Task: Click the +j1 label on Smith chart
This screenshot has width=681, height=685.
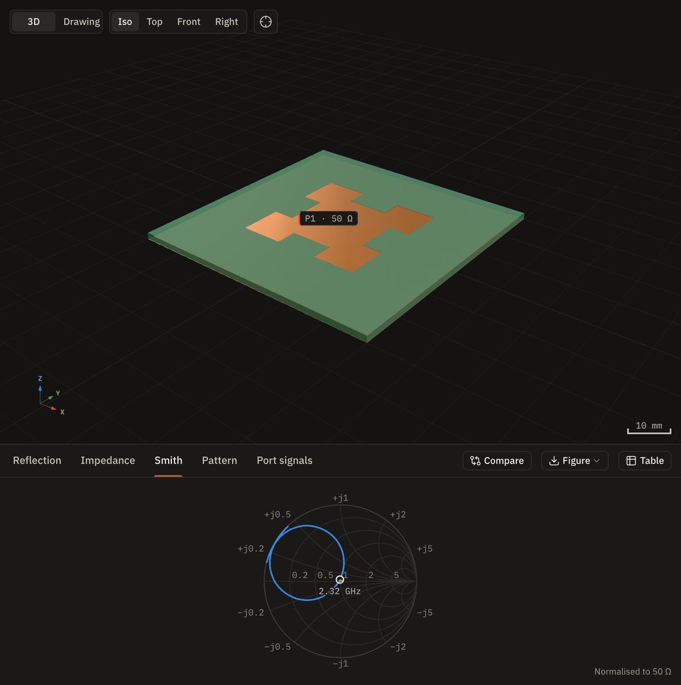Action: point(340,498)
